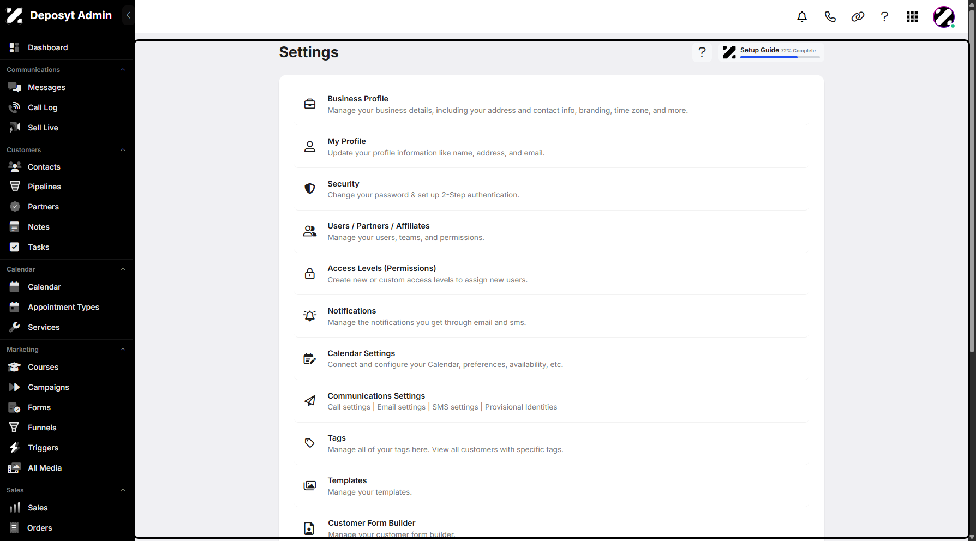Collapse the Communications section
The width and height of the screenshot is (976, 541).
click(123, 70)
